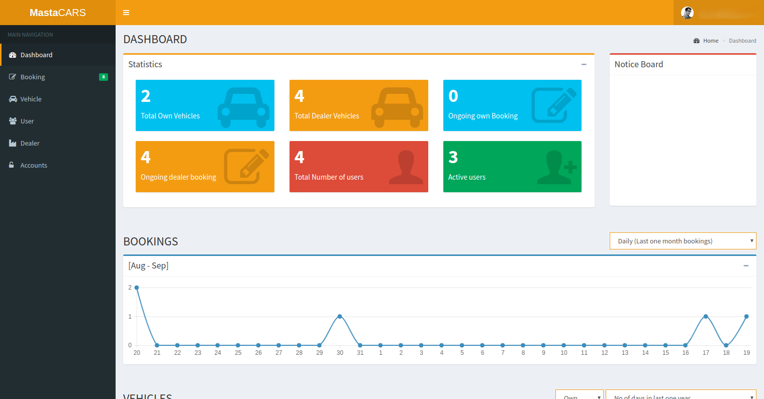Screen dimensions: 764x399
Task: Click the Home breadcrumb link
Action: pyautogui.click(x=710, y=41)
